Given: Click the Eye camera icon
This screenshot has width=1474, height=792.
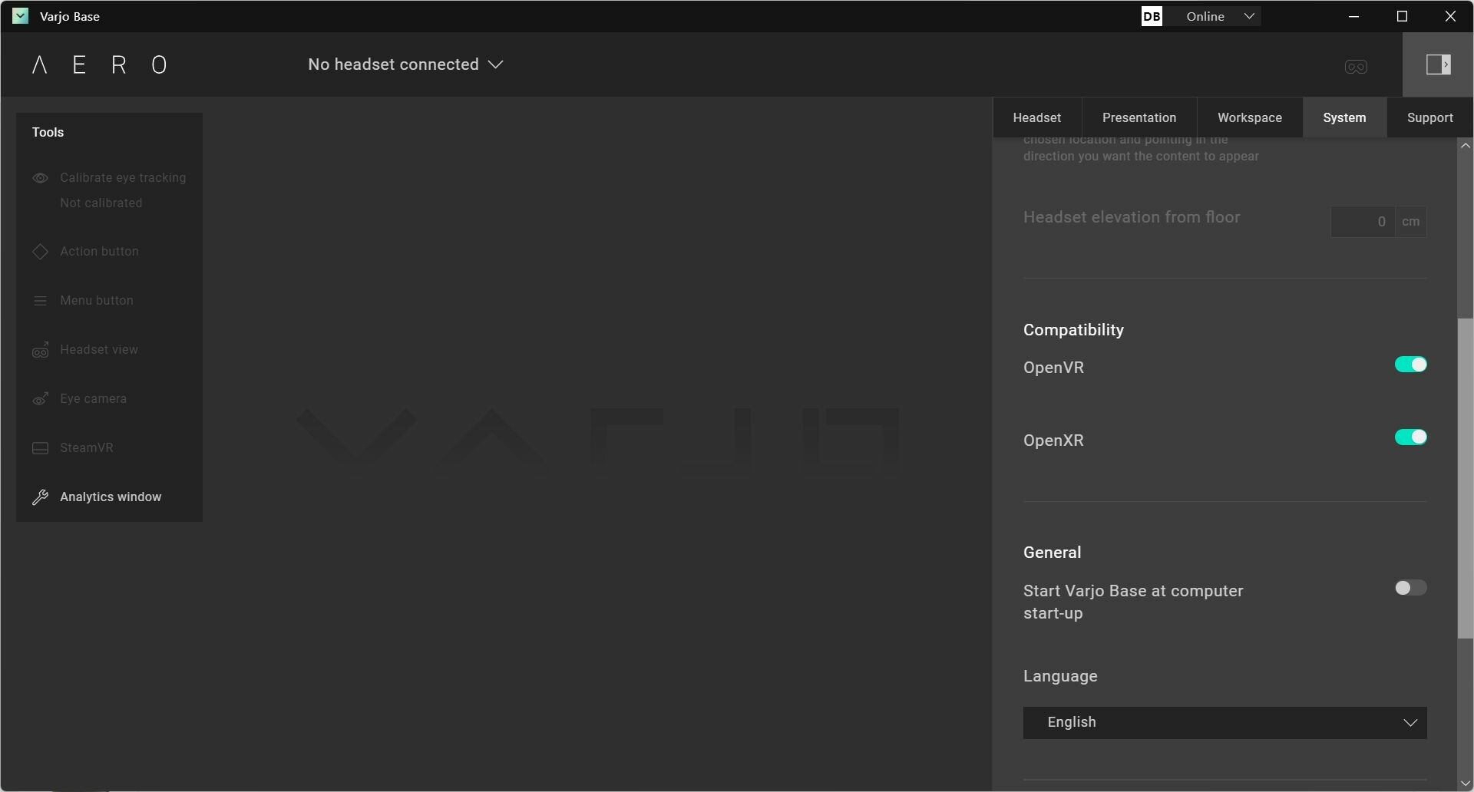Looking at the screenshot, I should click(x=40, y=399).
